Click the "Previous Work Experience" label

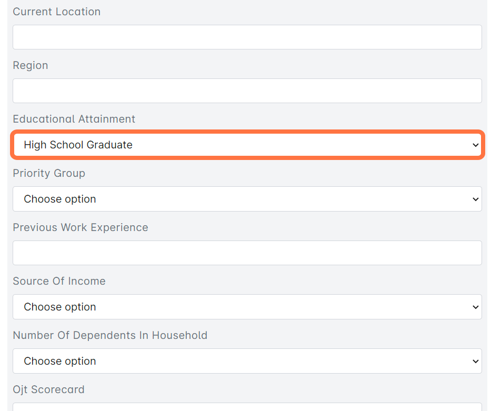(x=81, y=227)
